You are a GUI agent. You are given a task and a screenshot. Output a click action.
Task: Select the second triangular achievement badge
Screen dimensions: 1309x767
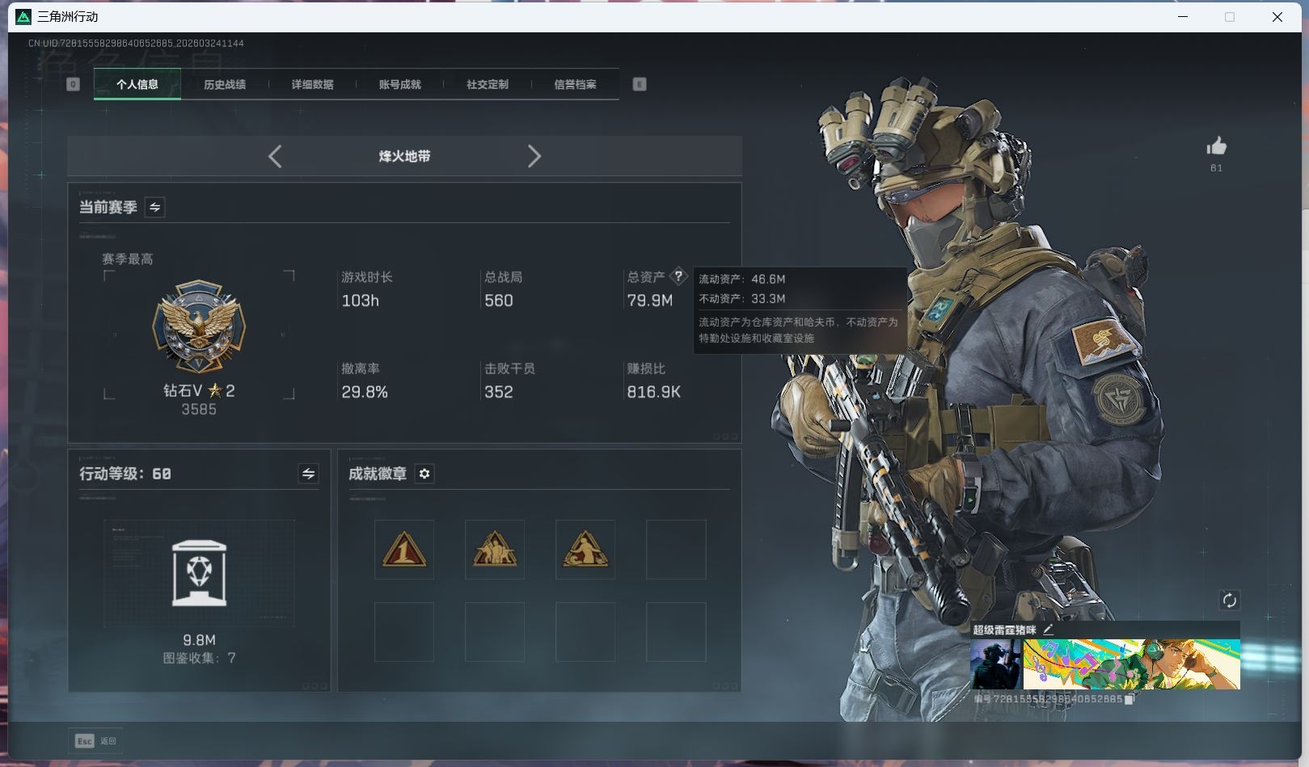(x=495, y=550)
